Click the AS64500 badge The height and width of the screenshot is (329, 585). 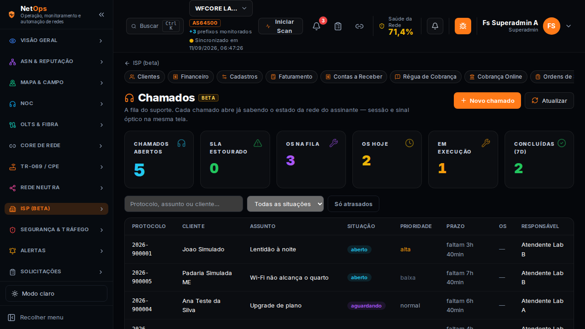pyautogui.click(x=205, y=23)
